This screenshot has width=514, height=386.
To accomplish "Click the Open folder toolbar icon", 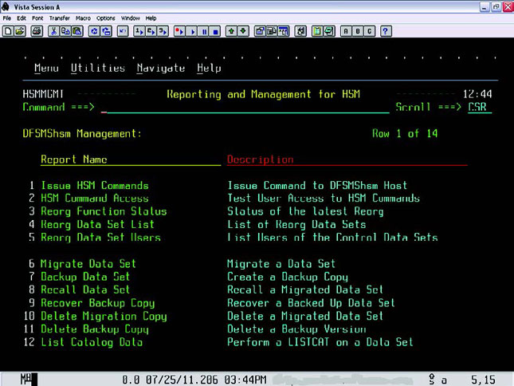I will coord(20,31).
